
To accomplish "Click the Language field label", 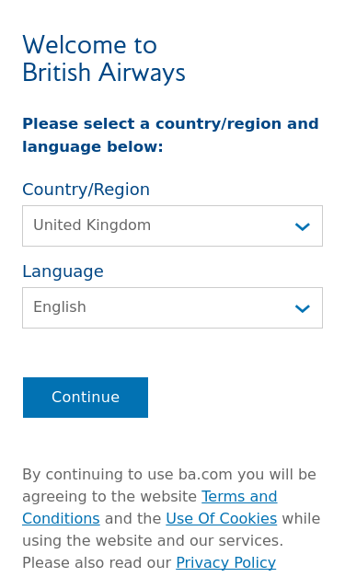I will click(x=63, y=271).
